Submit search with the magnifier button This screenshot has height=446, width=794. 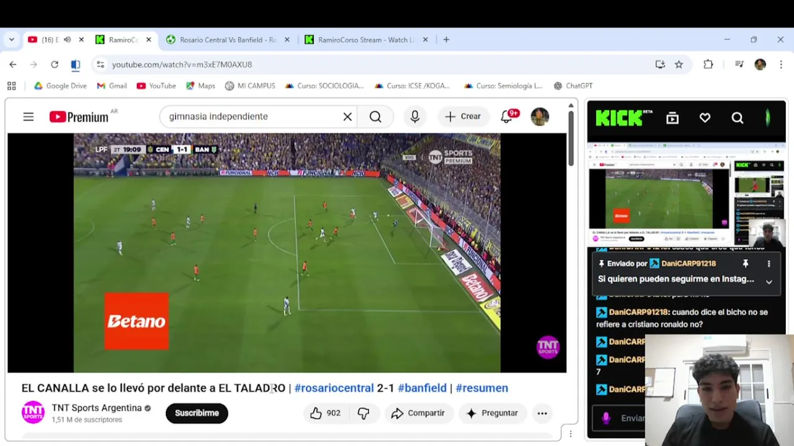(376, 116)
